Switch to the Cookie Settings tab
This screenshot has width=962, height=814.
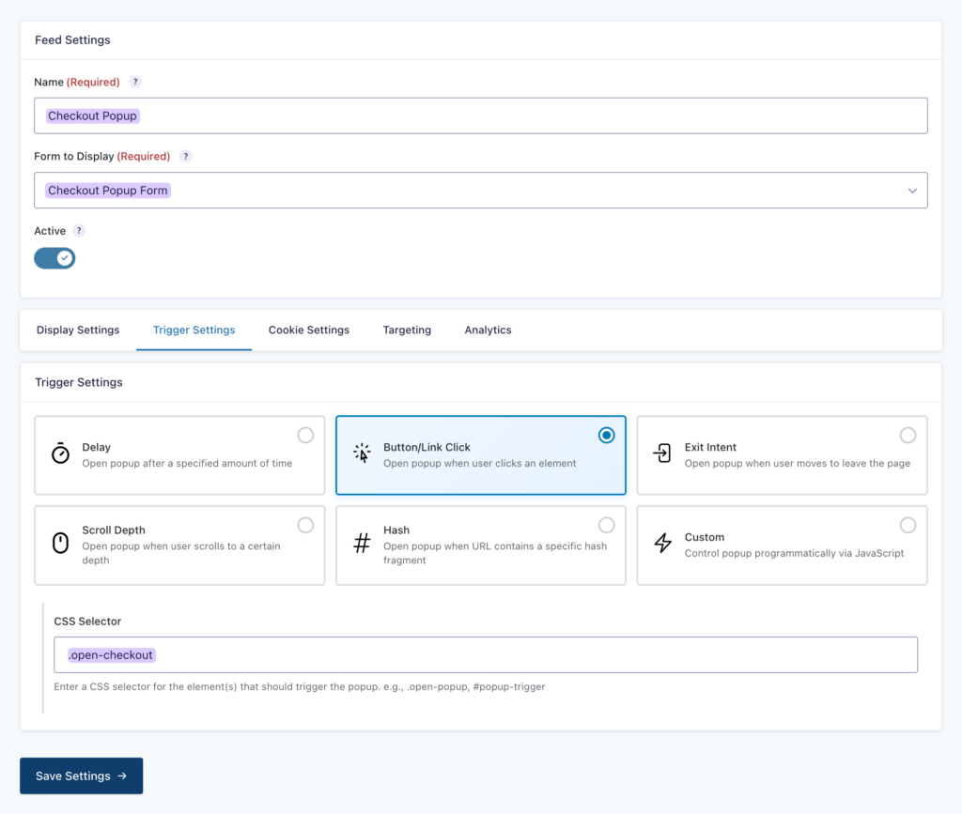click(x=309, y=330)
